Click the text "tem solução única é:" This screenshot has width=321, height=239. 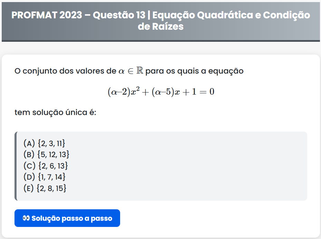point(55,113)
